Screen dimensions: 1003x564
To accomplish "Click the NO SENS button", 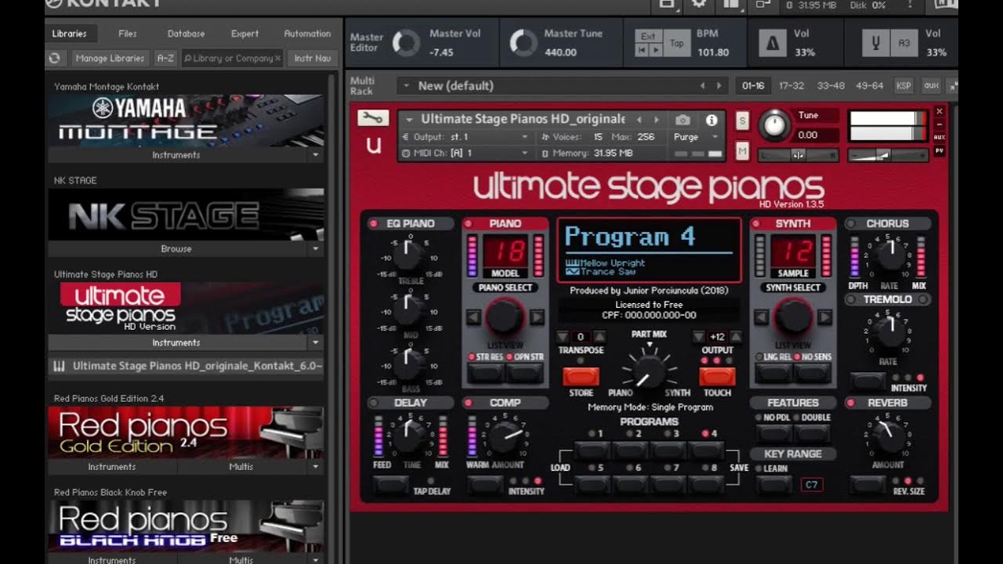I will [x=813, y=373].
